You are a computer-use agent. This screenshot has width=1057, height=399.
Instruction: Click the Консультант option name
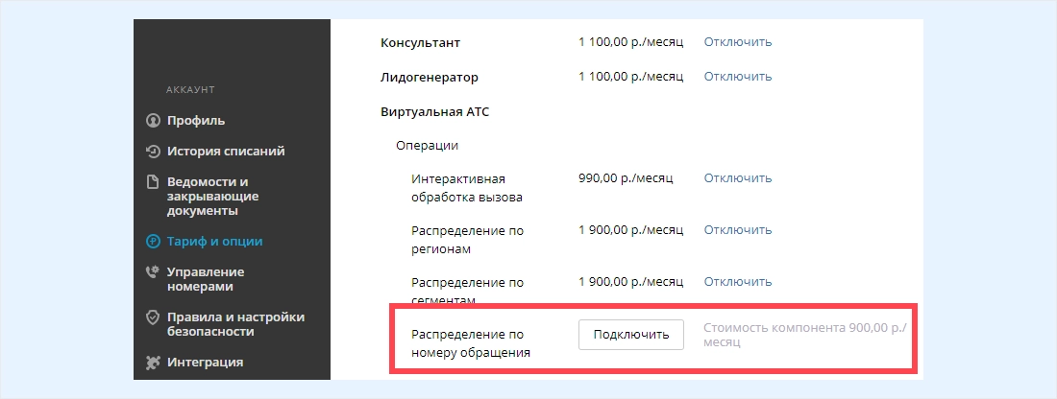[x=421, y=43]
